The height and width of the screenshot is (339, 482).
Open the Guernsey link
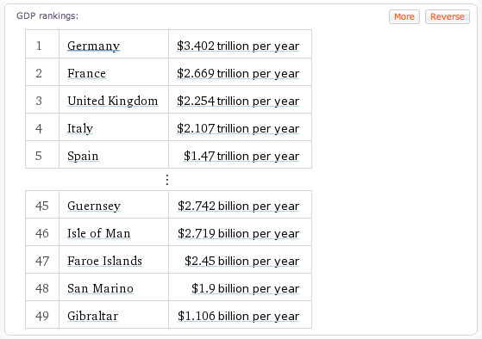[94, 206]
